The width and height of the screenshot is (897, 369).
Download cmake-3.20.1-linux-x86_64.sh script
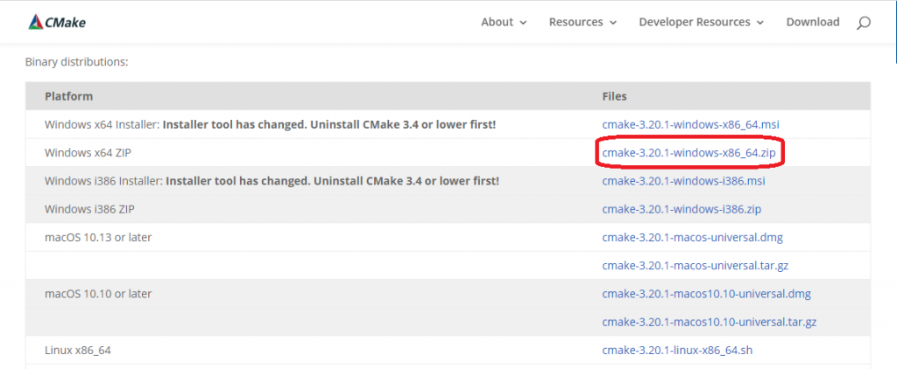click(x=677, y=350)
